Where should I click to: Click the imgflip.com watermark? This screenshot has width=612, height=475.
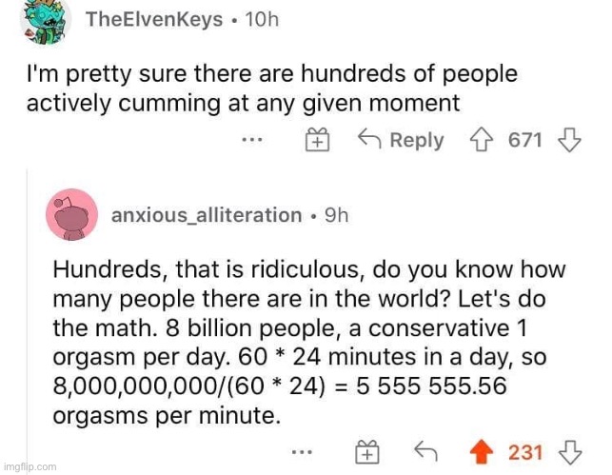30,467
